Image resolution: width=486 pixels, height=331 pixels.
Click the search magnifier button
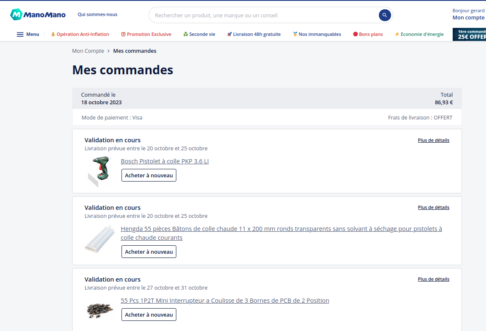tap(384, 15)
